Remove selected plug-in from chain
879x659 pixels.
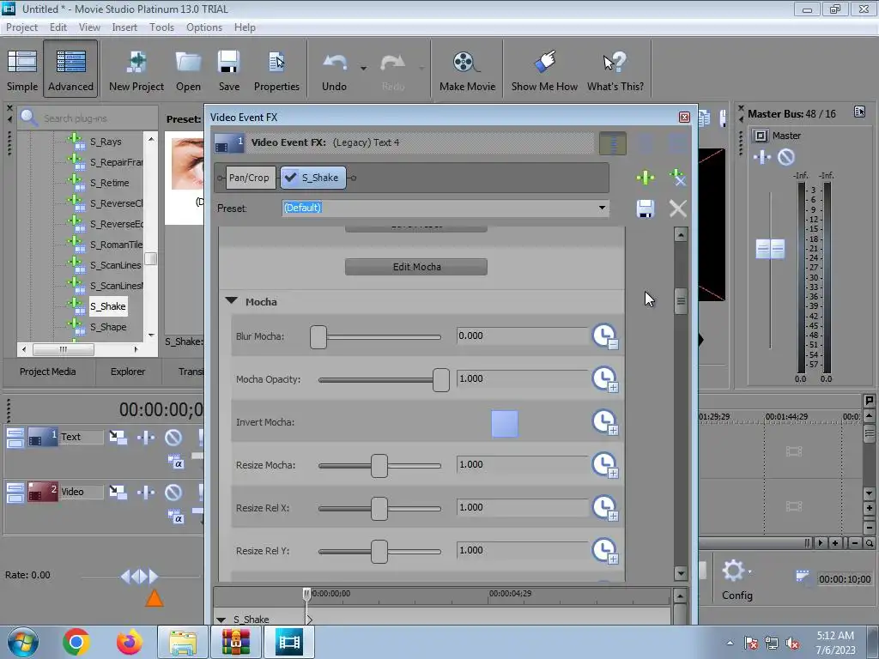point(677,178)
